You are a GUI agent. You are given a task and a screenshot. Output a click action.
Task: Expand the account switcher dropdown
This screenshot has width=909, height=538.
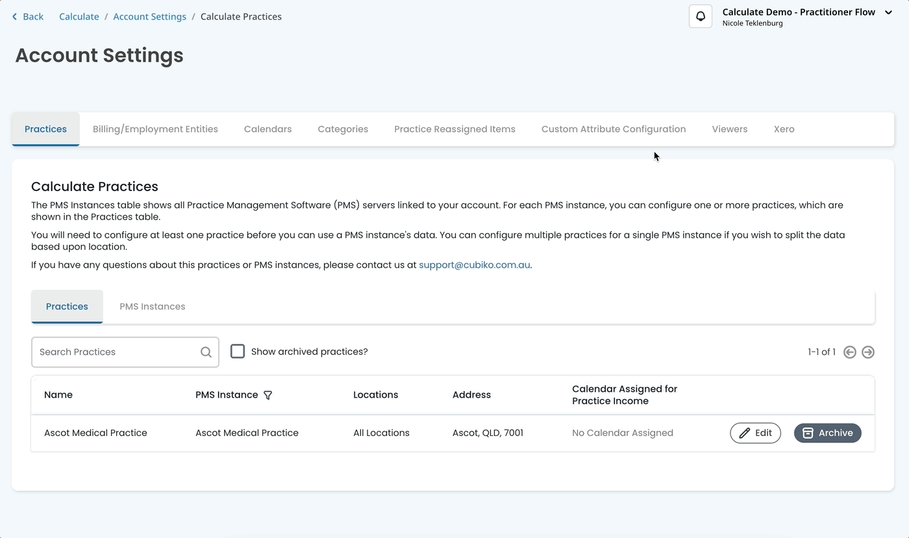(x=888, y=12)
